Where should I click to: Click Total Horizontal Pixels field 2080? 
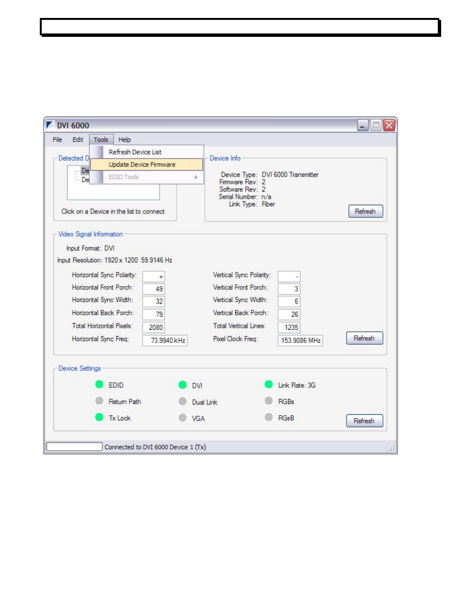pos(153,328)
